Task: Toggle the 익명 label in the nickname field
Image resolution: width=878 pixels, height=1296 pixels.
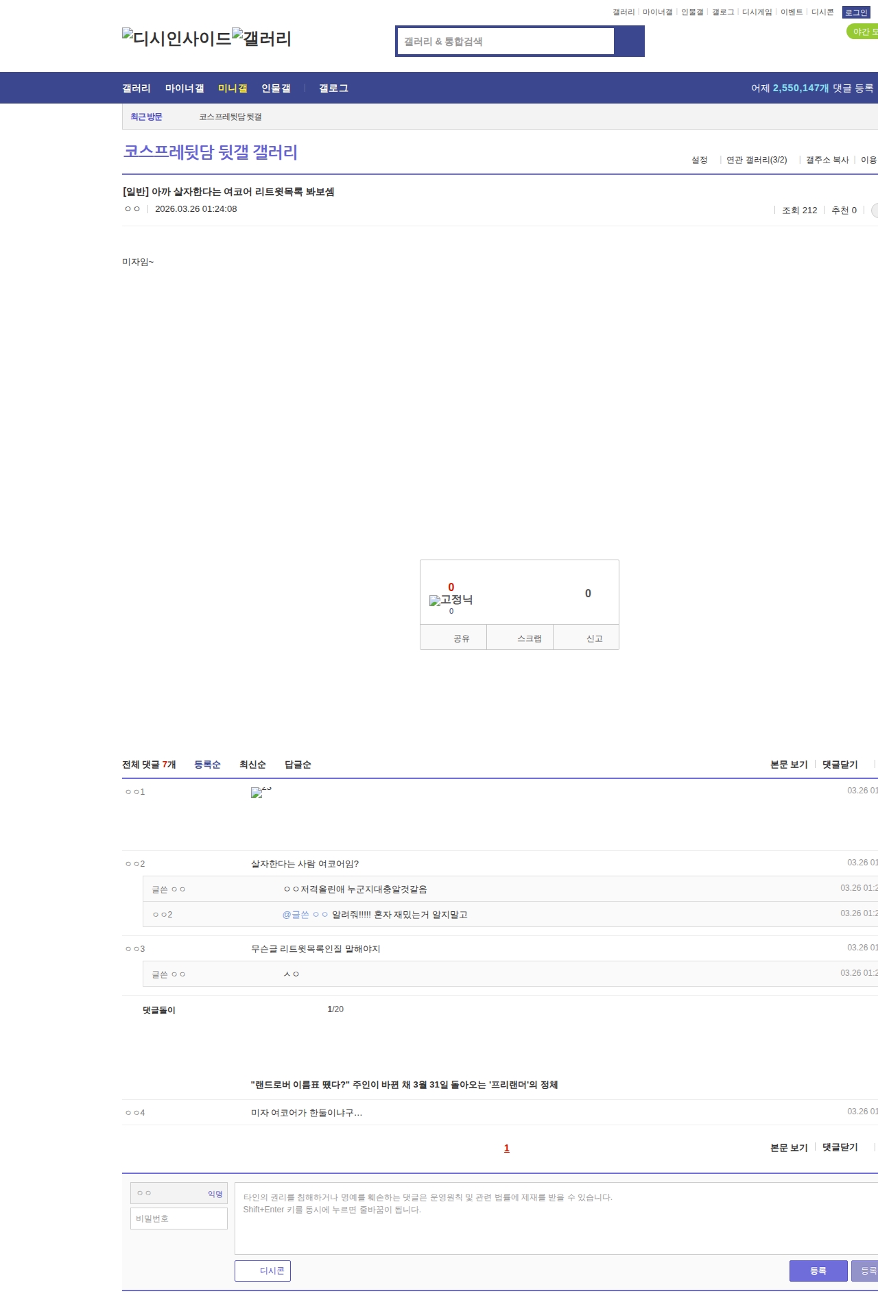Action: tap(215, 1194)
